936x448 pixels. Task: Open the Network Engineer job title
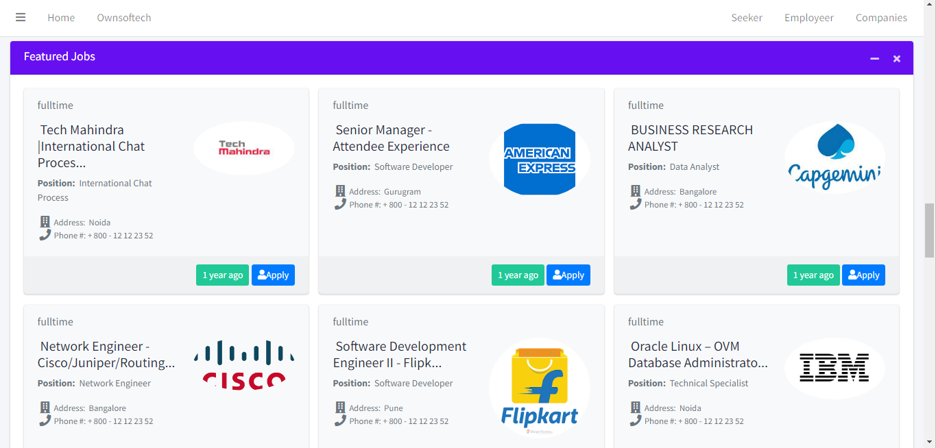pos(106,355)
